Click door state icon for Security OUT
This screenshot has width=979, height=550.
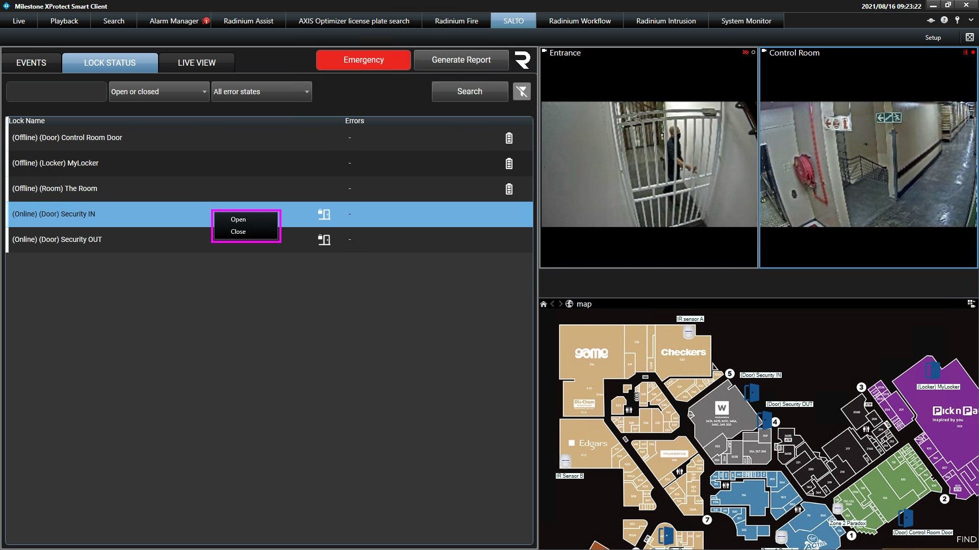click(x=324, y=240)
